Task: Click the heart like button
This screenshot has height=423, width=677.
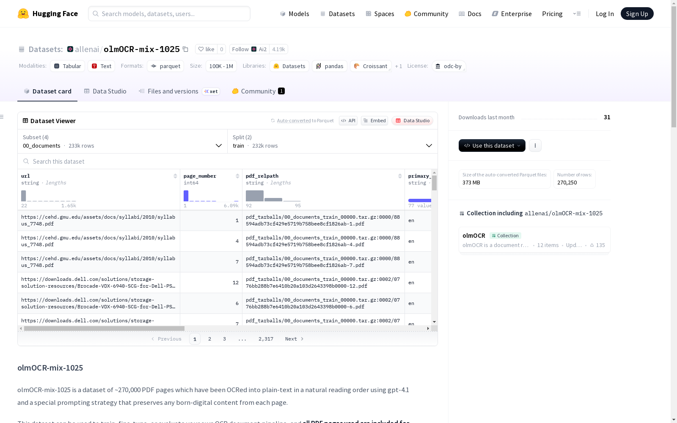Action: [x=206, y=49]
